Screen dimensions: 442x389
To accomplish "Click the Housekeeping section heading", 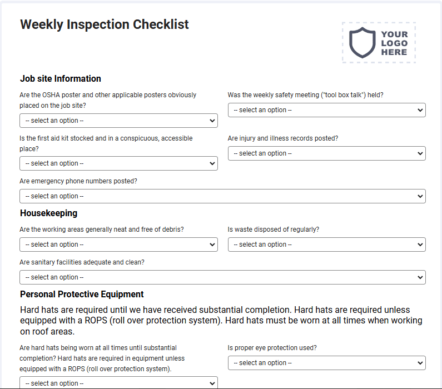I will point(48,213).
